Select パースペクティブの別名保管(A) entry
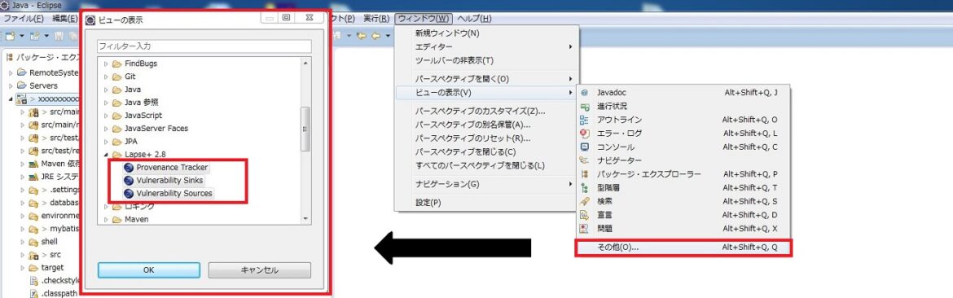 pos(487,125)
